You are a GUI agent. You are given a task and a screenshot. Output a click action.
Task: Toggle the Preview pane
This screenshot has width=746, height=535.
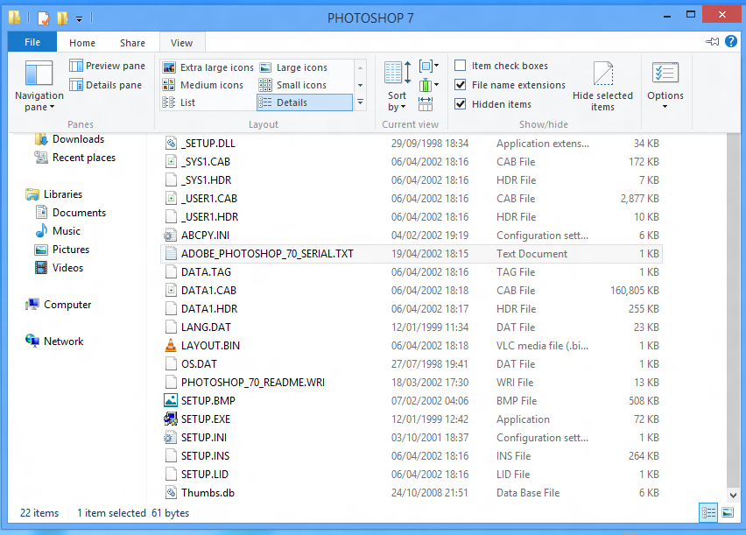point(108,66)
